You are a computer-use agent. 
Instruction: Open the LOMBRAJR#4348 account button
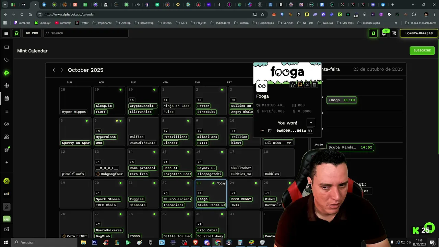[x=419, y=33]
